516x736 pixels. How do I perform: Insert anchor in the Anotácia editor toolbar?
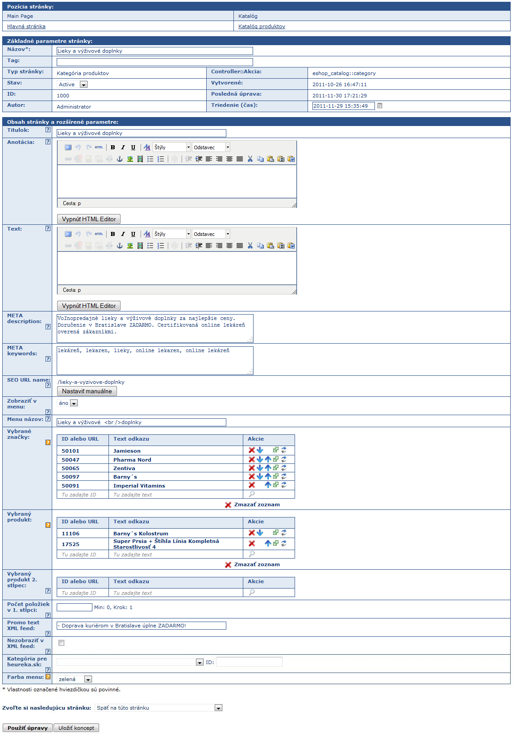coord(120,159)
